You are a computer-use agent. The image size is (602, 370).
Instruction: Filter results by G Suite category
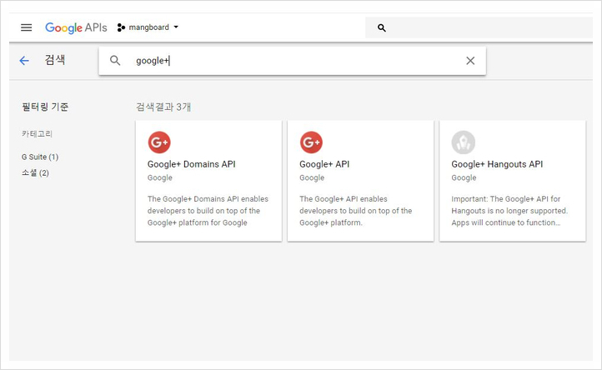[40, 157]
